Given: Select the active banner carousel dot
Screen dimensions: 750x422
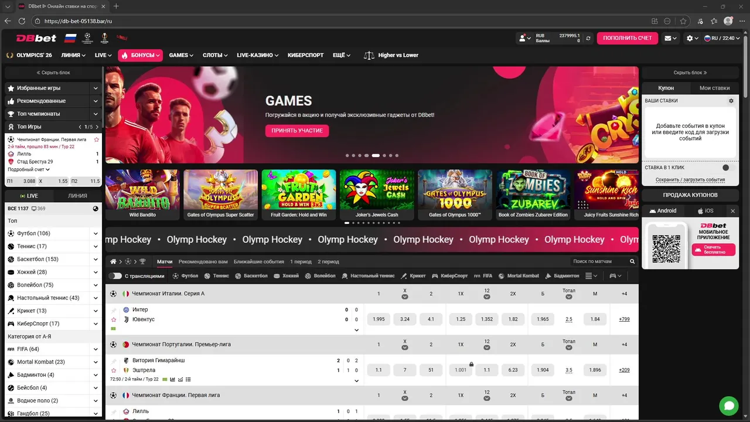Looking at the screenshot, I should [376, 156].
